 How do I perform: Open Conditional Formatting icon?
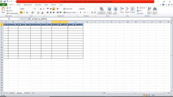[x=101, y=9]
